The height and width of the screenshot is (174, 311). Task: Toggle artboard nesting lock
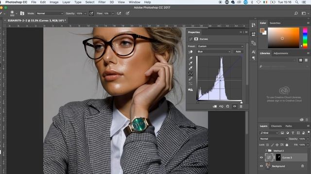282,145
